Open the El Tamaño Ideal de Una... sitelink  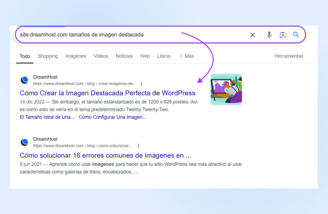[47, 117]
